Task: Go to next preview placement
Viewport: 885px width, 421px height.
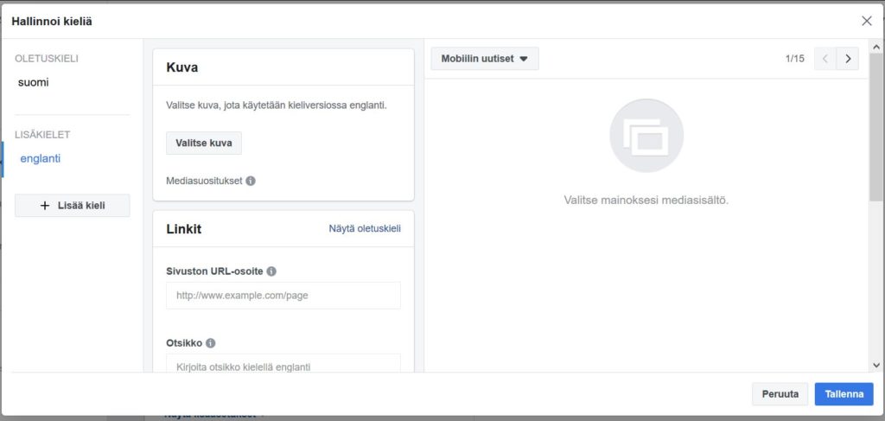Action: [x=848, y=58]
